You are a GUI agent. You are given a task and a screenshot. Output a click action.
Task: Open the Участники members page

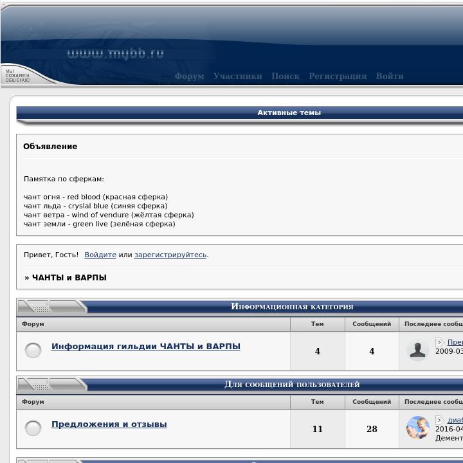[x=238, y=76]
